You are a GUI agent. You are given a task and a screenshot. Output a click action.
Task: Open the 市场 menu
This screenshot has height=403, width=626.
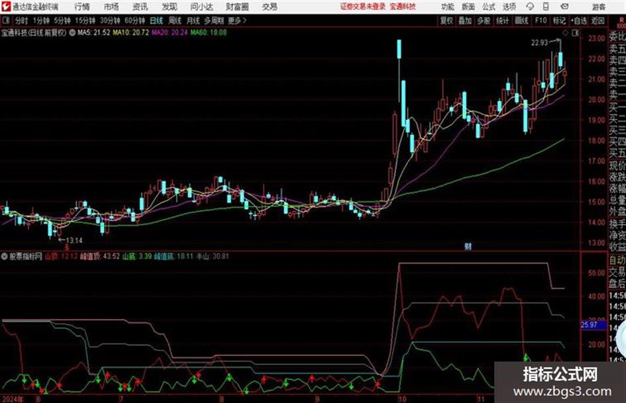click(111, 7)
